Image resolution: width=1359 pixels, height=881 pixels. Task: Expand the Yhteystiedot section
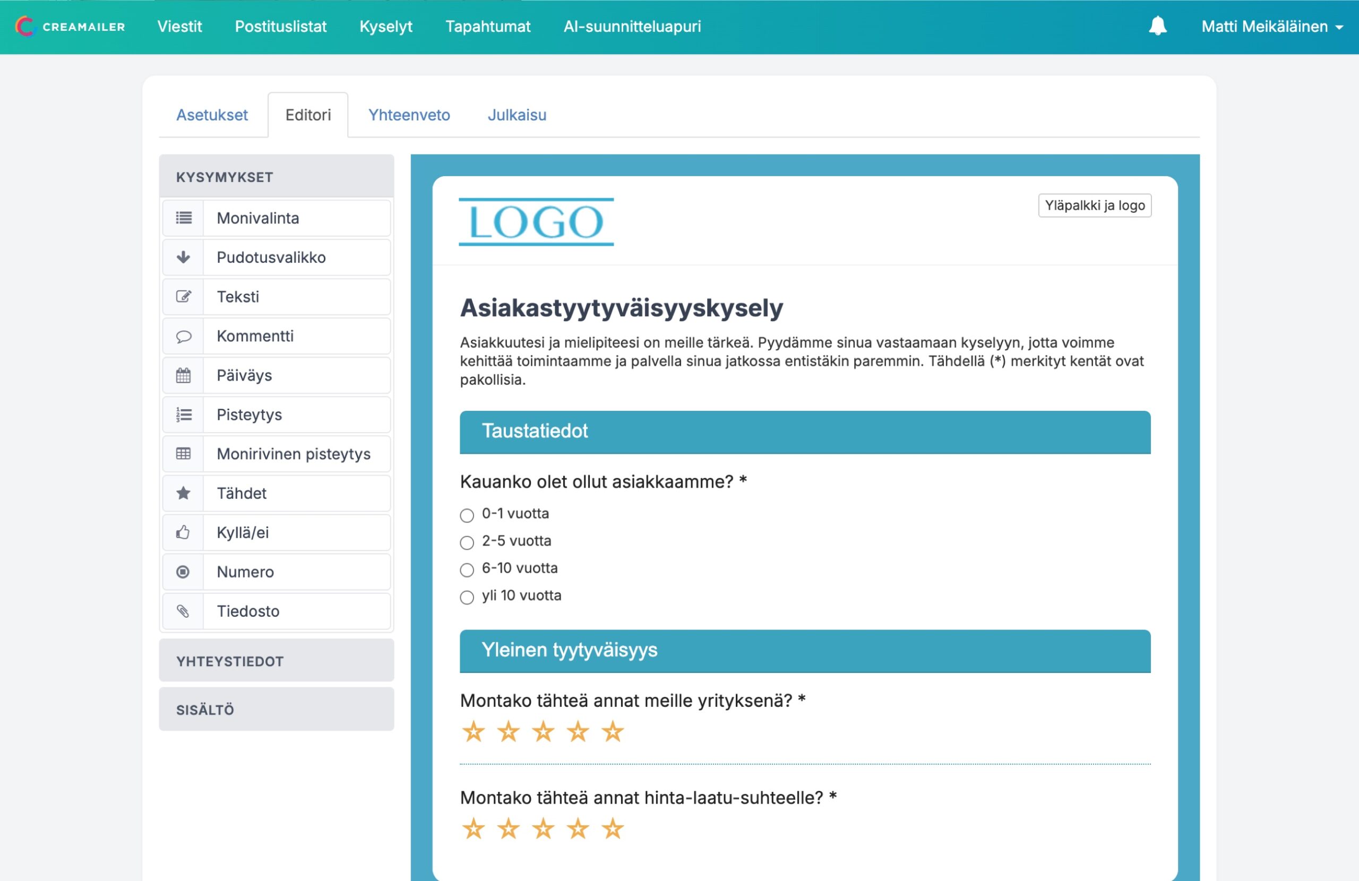[277, 661]
